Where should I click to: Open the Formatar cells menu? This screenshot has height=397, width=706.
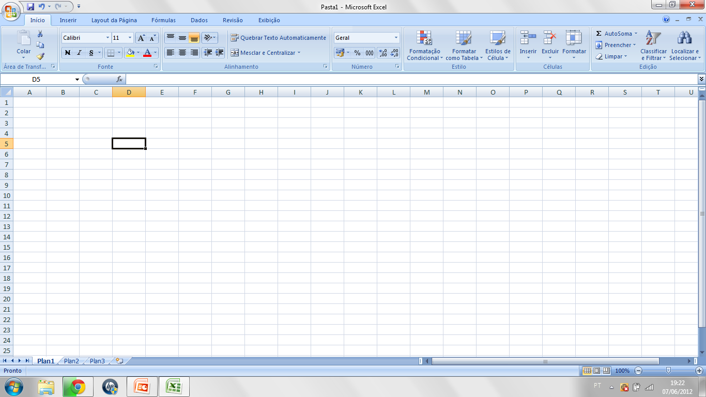(574, 45)
